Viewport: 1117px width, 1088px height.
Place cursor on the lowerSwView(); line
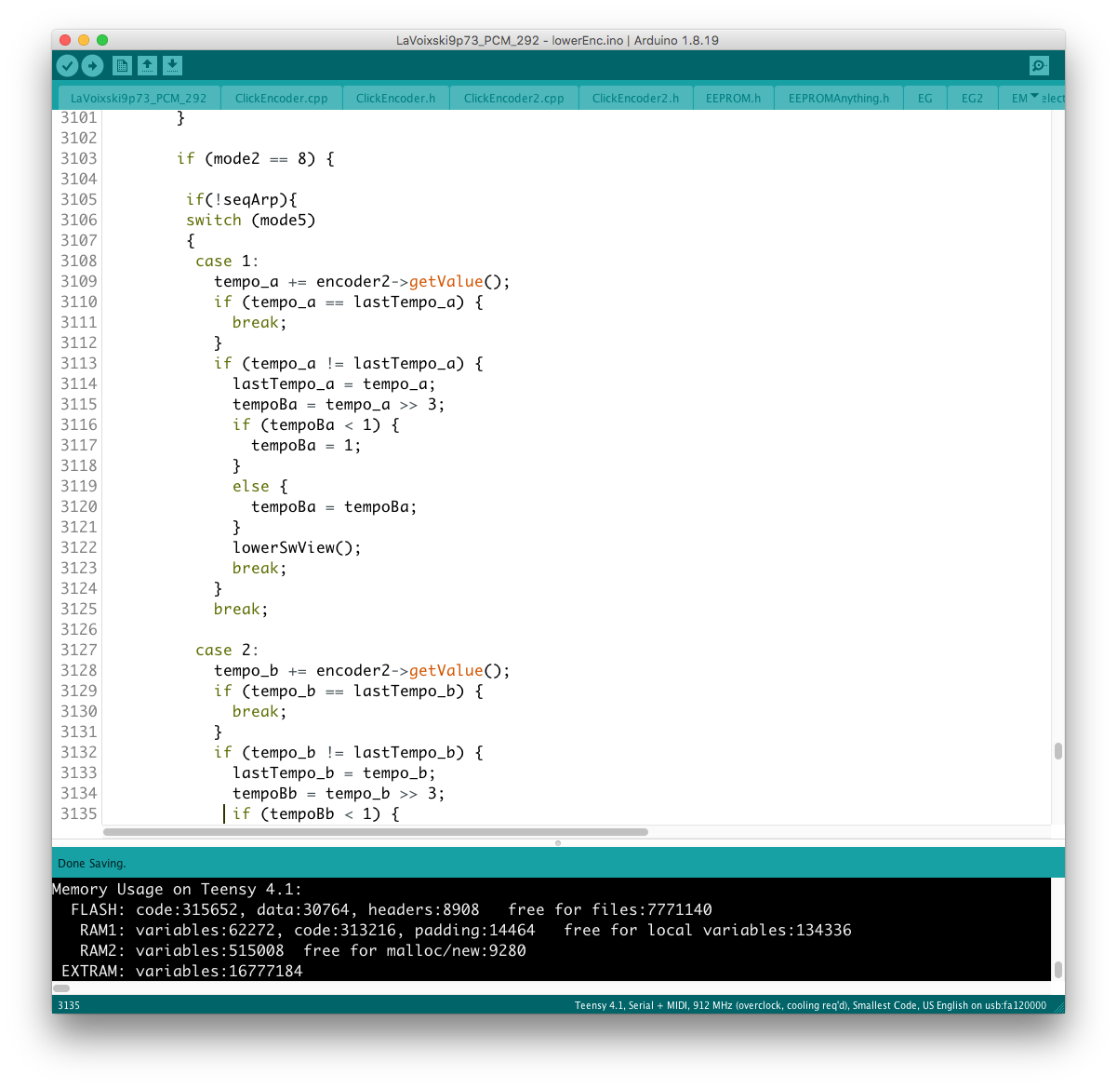pyautogui.click(x=297, y=547)
